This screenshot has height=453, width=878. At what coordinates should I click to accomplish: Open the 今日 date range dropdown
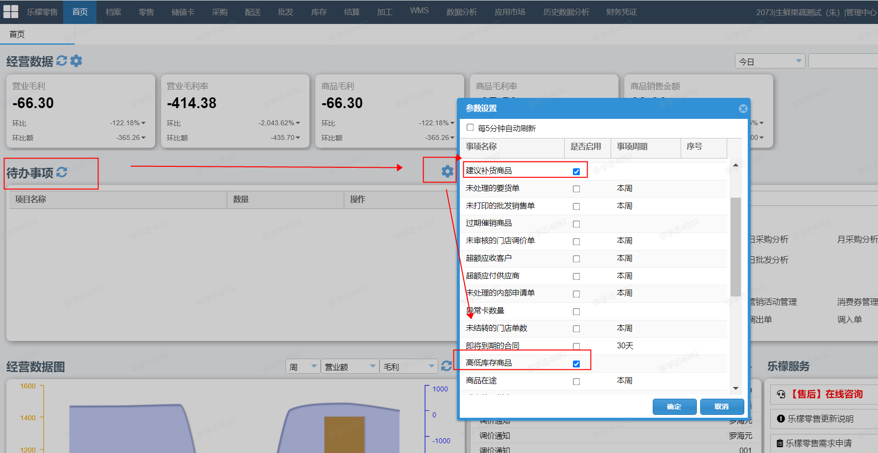pos(770,61)
